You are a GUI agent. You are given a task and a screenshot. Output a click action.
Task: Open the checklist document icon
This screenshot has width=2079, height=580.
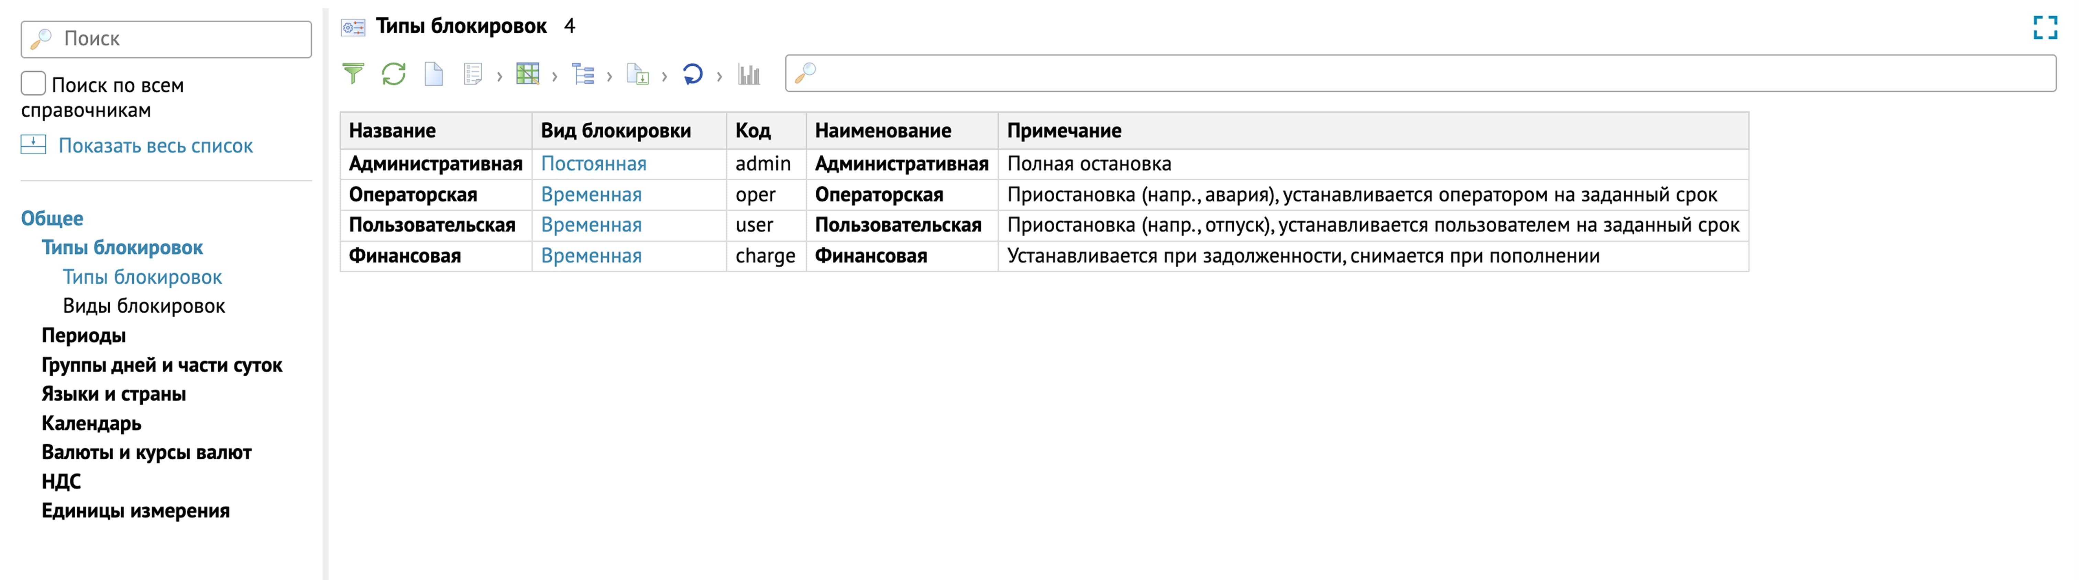click(x=473, y=74)
